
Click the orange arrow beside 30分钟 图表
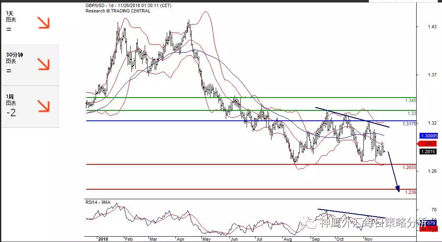pos(43,64)
